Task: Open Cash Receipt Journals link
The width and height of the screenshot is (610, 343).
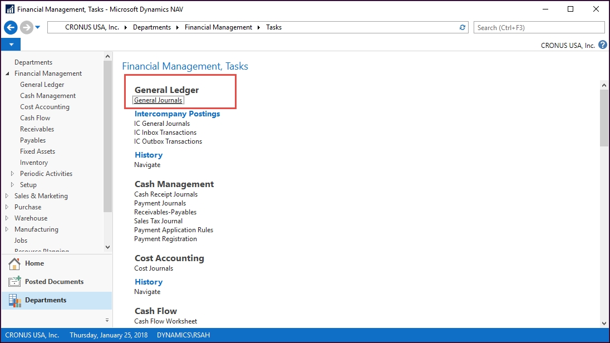Action: click(166, 194)
